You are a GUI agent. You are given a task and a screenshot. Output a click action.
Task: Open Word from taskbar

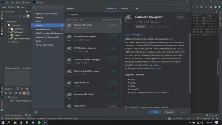pyautogui.click(x=33, y=123)
